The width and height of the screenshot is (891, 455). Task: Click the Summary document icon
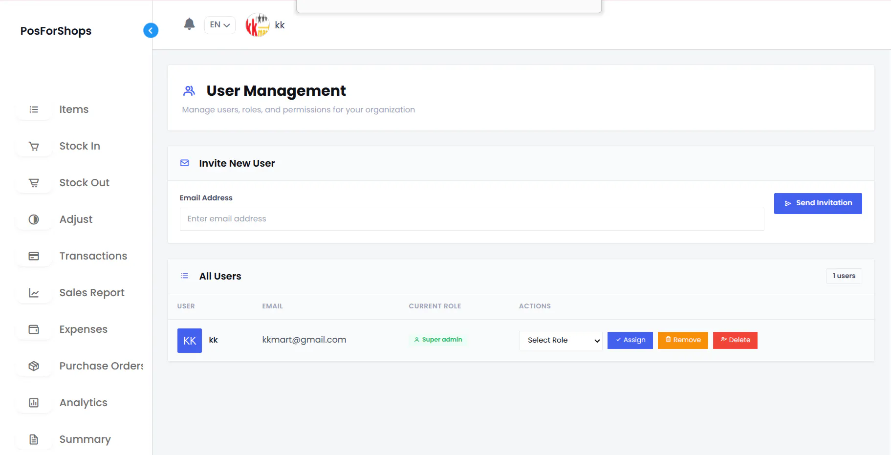[34, 439]
